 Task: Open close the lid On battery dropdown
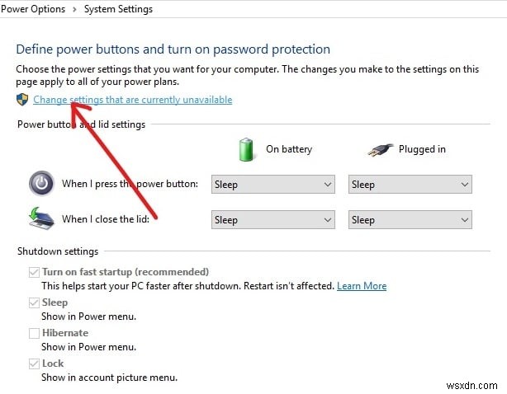pyautogui.click(x=272, y=220)
